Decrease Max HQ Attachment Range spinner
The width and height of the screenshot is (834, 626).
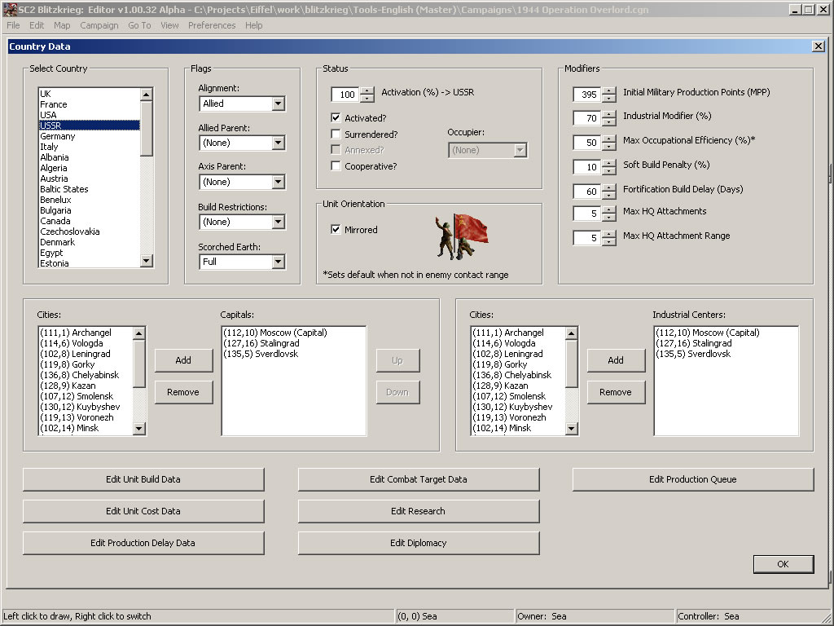pos(609,242)
